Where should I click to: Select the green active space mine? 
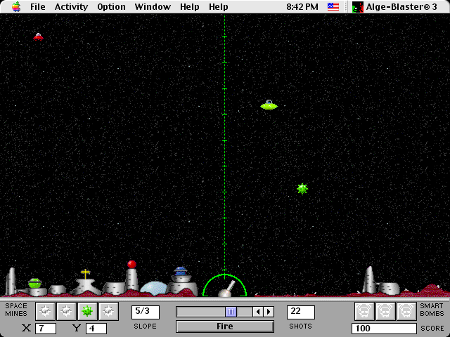87,311
